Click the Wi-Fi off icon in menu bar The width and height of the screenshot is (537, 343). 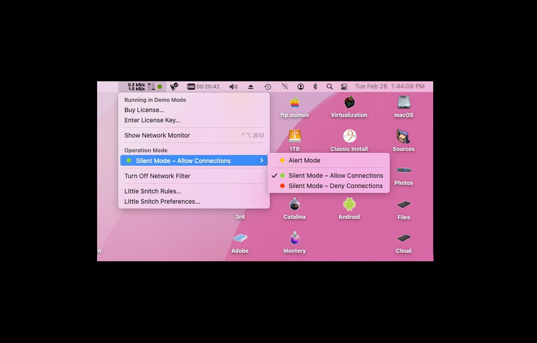pos(285,87)
